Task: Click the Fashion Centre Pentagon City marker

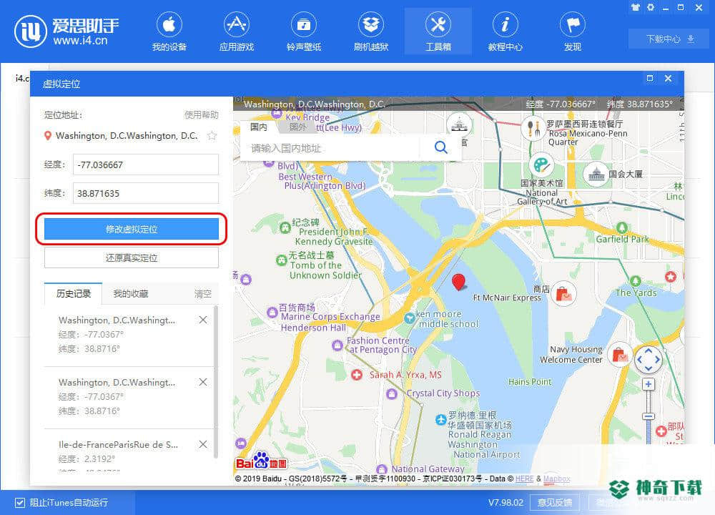Action: 337,345
